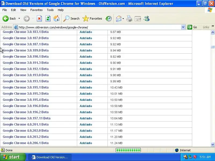Go to the Home page icon
Image resolution: width=215 pixels, height=161 pixels.
(56, 19)
